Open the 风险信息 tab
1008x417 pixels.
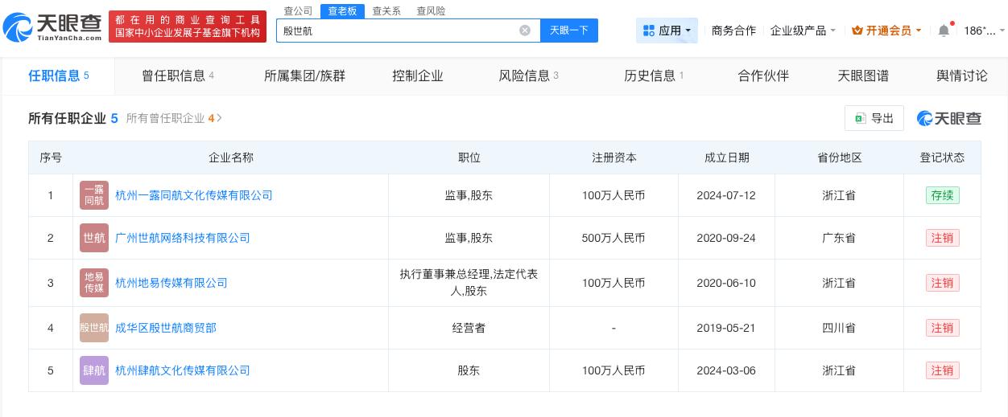[529, 76]
